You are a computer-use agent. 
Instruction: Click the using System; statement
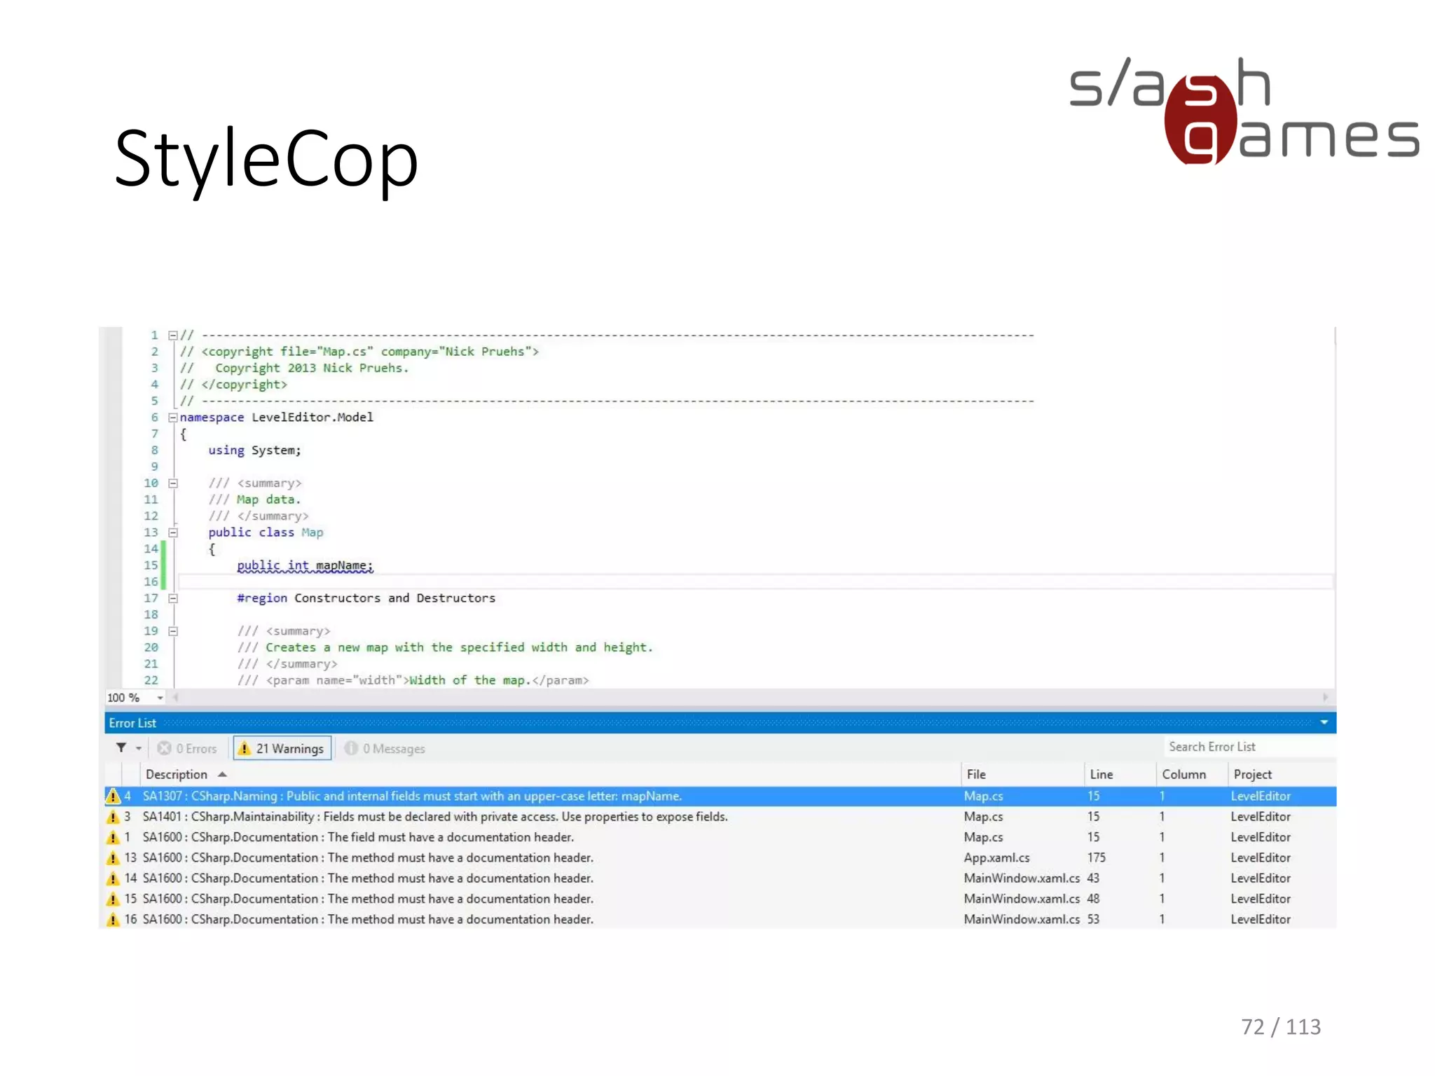click(x=254, y=450)
